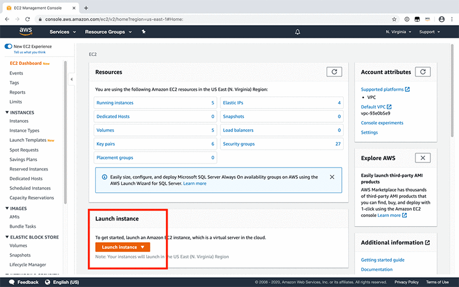Image resolution: width=459 pixels, height=287 pixels.
Task: Dismiss the SQL Server info banner
Action: [332, 177]
